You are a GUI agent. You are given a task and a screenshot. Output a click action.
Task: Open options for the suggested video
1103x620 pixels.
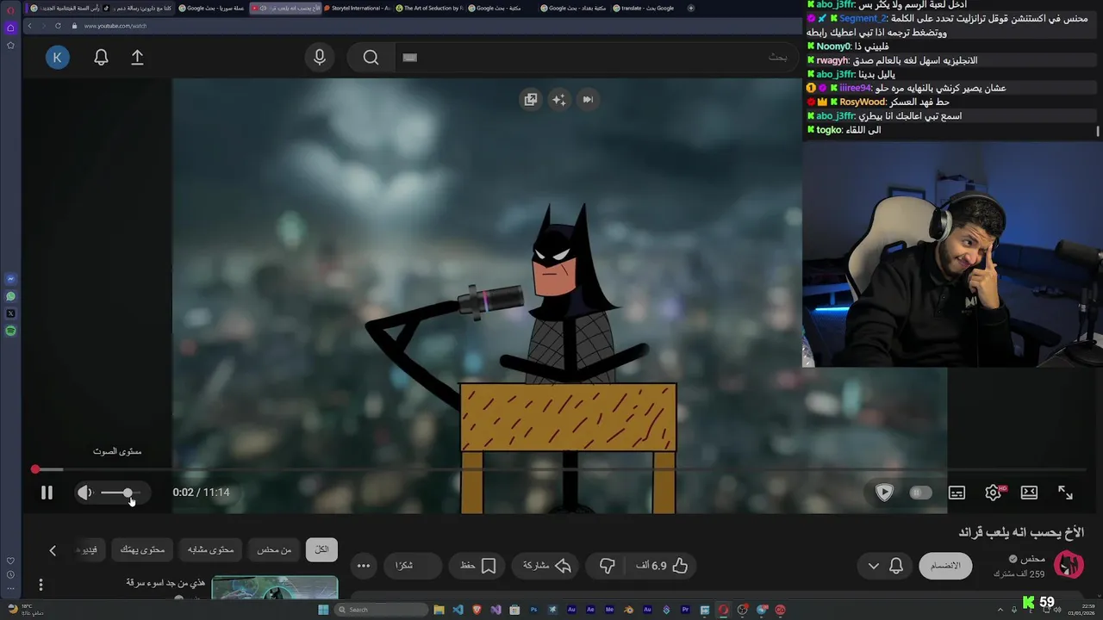tap(40, 585)
